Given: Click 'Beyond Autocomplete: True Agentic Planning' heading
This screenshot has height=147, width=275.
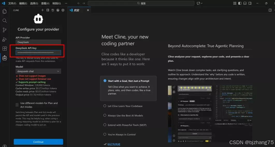Looking at the screenshot, I should tap(206, 46).
